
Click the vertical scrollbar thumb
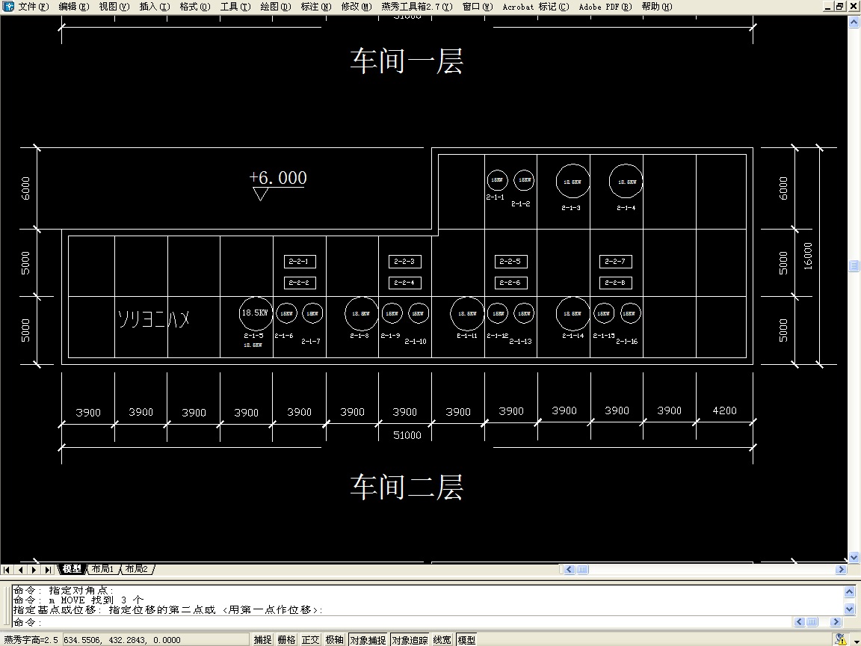pyautogui.click(x=854, y=266)
